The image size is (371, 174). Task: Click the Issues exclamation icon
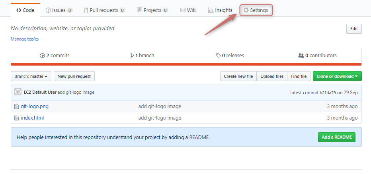(48, 10)
